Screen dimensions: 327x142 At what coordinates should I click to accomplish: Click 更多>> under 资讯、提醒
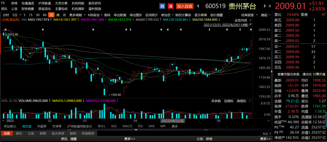click(130, 139)
